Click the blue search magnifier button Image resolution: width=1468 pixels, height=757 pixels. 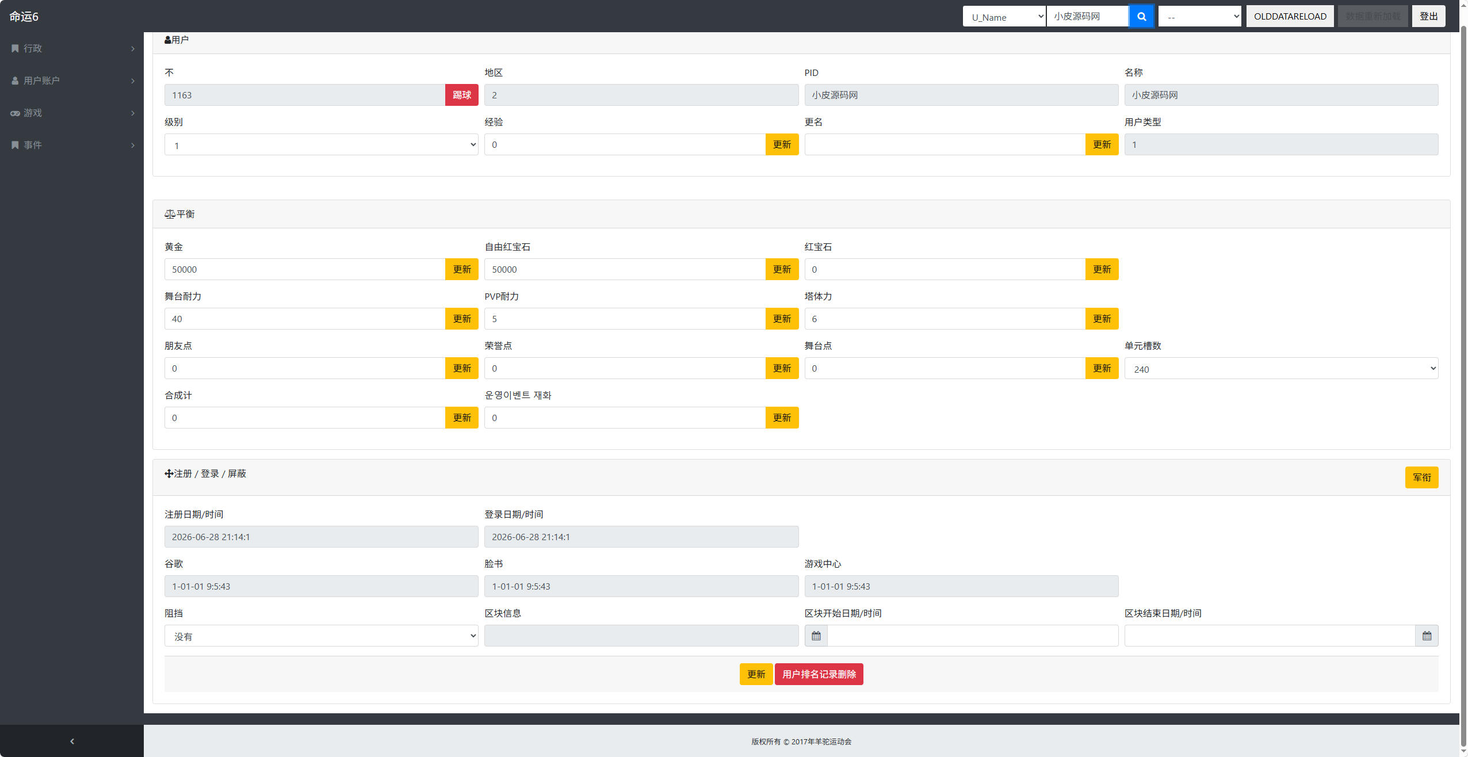tap(1141, 16)
